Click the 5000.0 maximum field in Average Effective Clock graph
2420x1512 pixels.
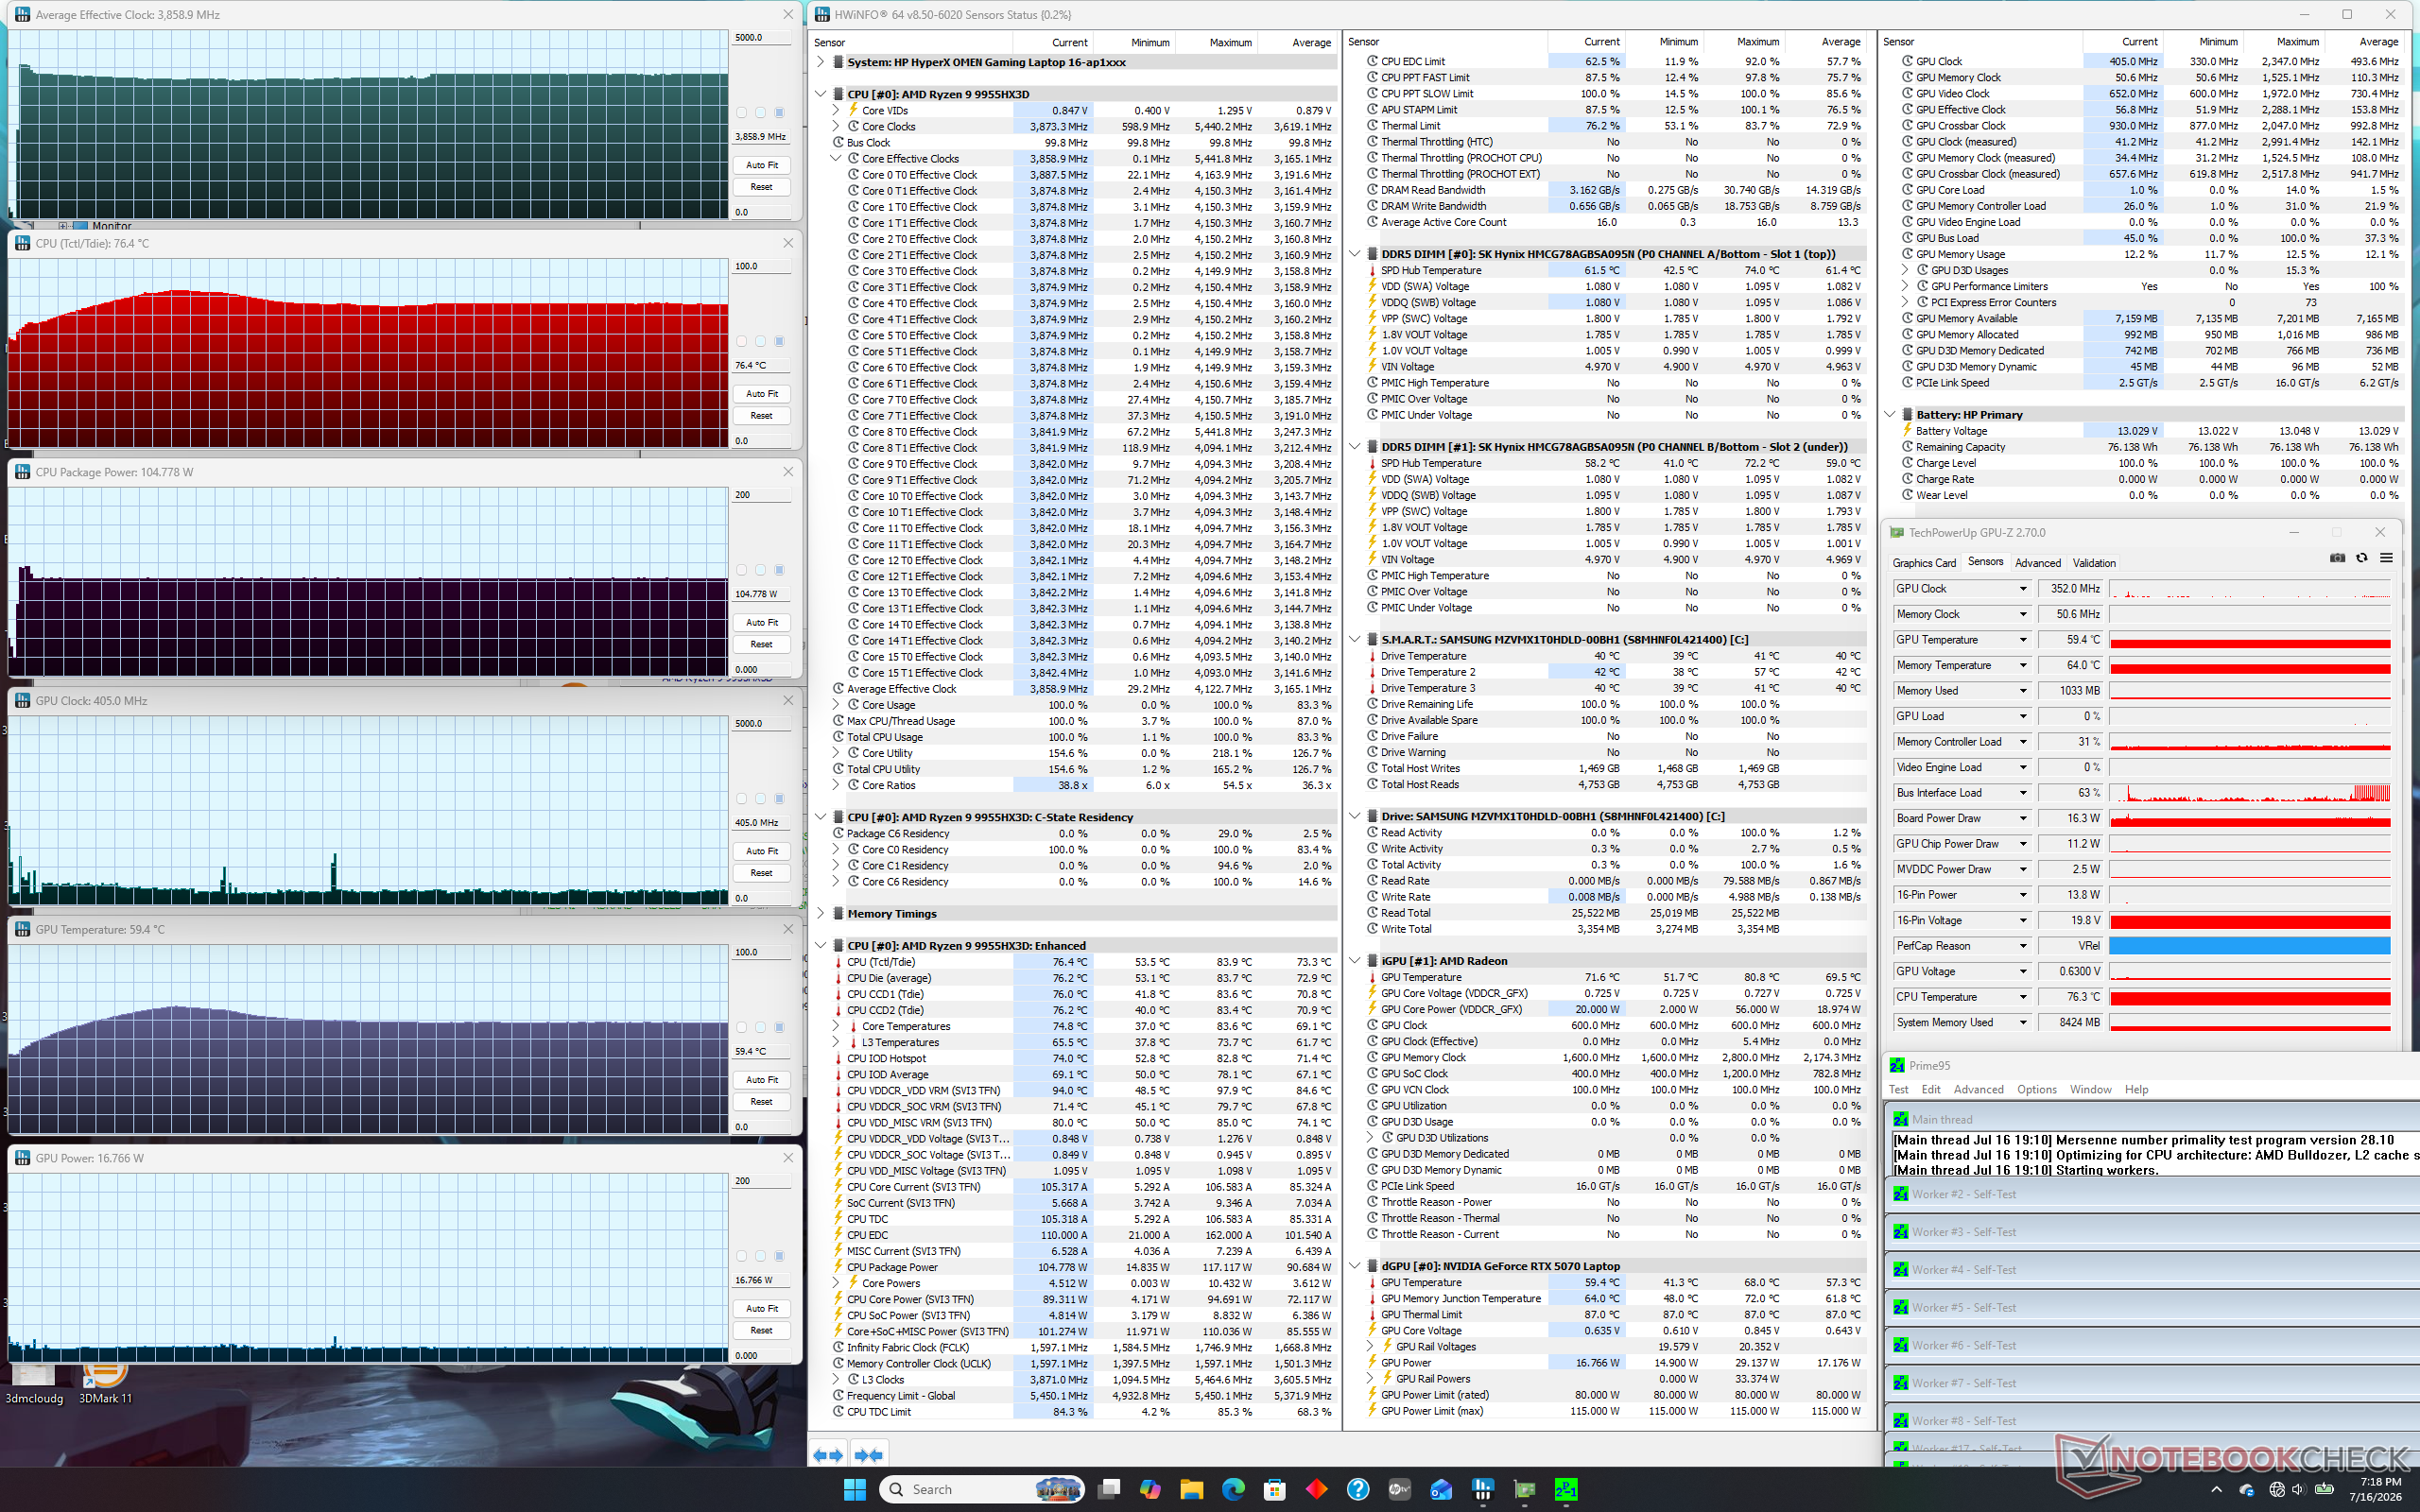pyautogui.click(x=760, y=38)
